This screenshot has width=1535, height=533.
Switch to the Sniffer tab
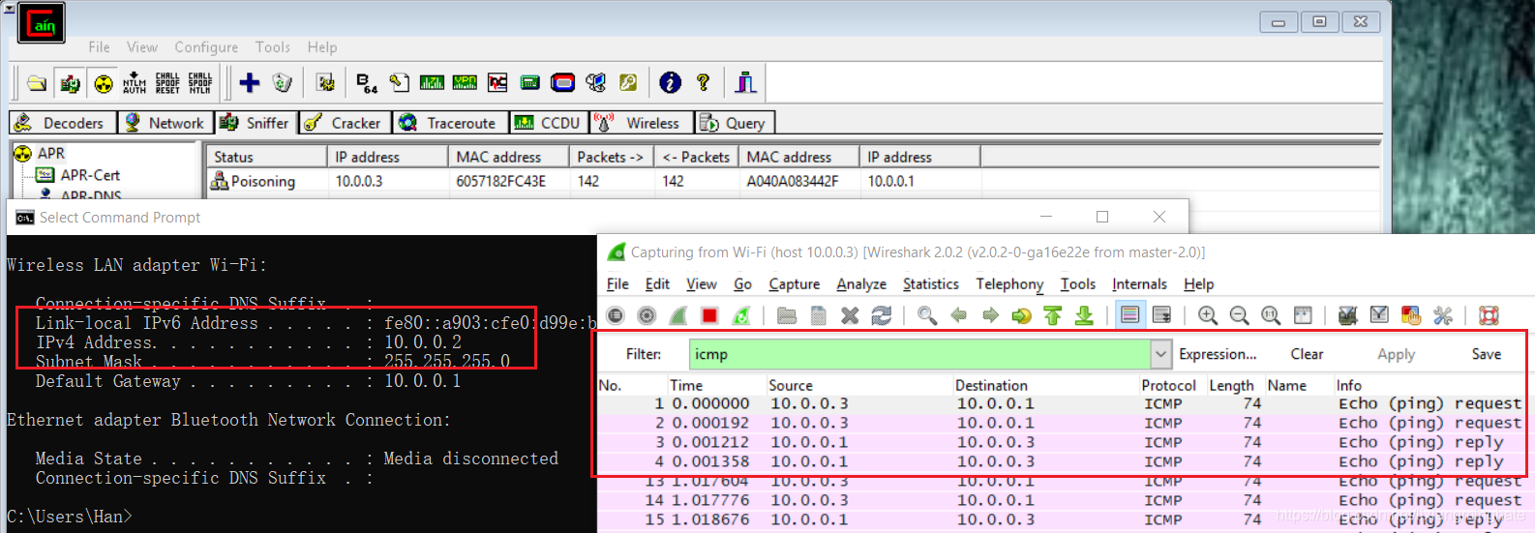pyautogui.click(x=255, y=123)
